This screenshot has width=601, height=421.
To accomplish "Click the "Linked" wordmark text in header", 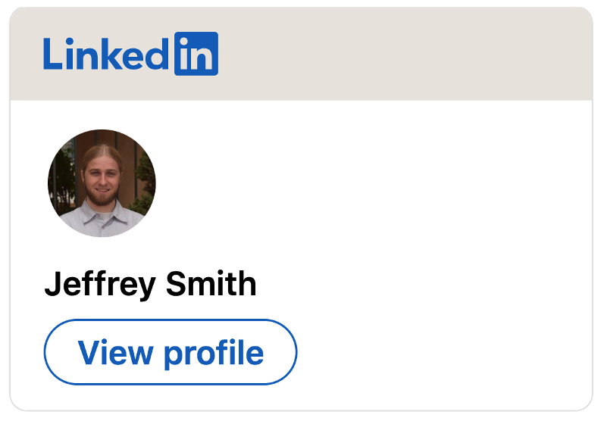I will point(106,55).
